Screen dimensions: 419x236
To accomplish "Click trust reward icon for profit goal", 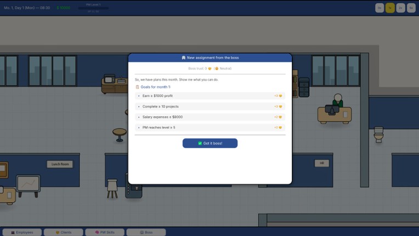I will [x=280, y=95].
